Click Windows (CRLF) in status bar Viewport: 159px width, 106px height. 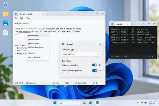[81, 83]
